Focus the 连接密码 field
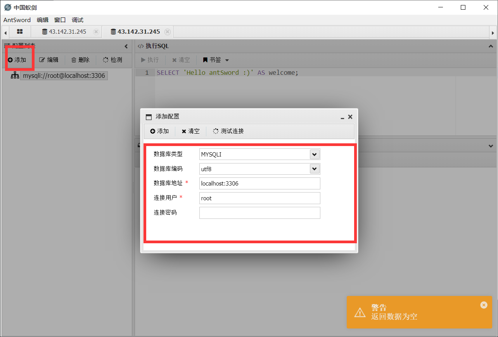Image resolution: width=498 pixels, height=337 pixels. pos(260,213)
